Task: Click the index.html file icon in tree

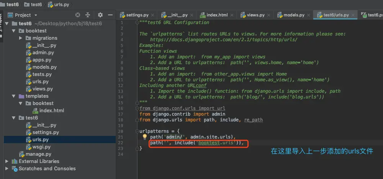Action: click(35, 111)
